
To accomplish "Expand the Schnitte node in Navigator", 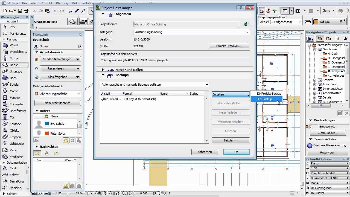I will (x=315, y=80).
